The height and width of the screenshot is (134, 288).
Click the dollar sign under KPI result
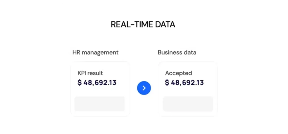[x=80, y=83]
